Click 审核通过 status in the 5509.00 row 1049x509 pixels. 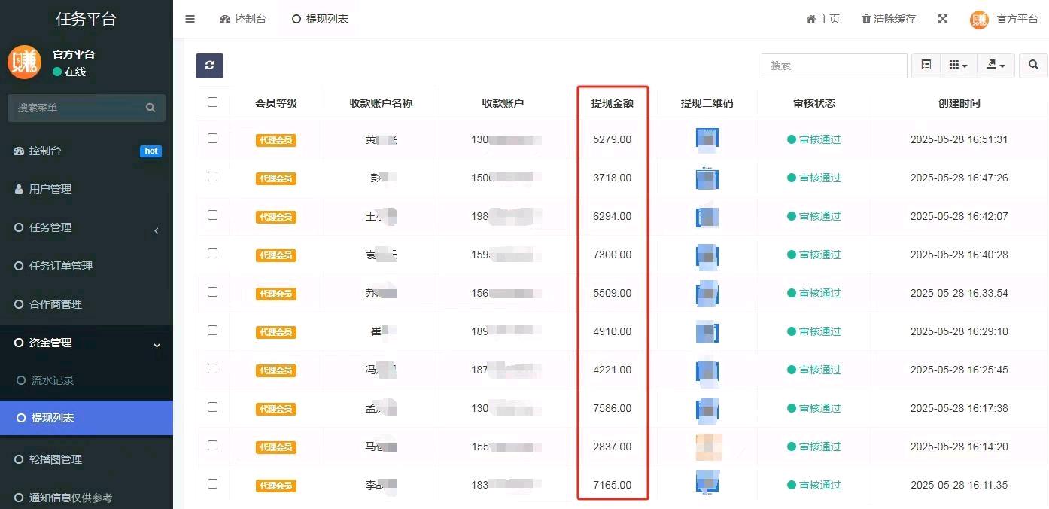click(x=814, y=293)
